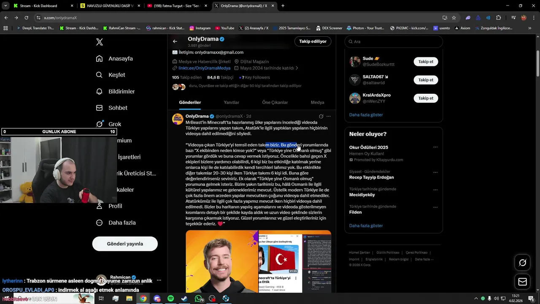The image size is (540, 304).
Task: Open the Filden trend
Action: pos(355,212)
